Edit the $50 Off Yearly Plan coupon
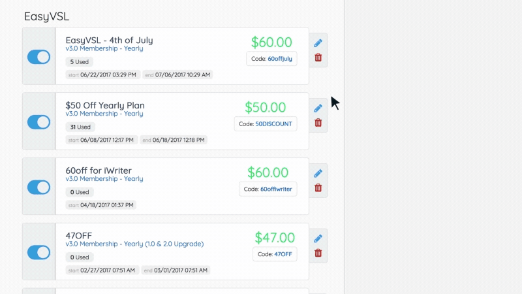Image resolution: width=522 pixels, height=294 pixels. pos(318,108)
